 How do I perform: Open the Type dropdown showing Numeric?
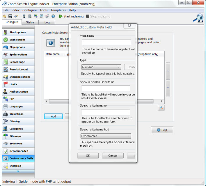[x=101, y=67]
